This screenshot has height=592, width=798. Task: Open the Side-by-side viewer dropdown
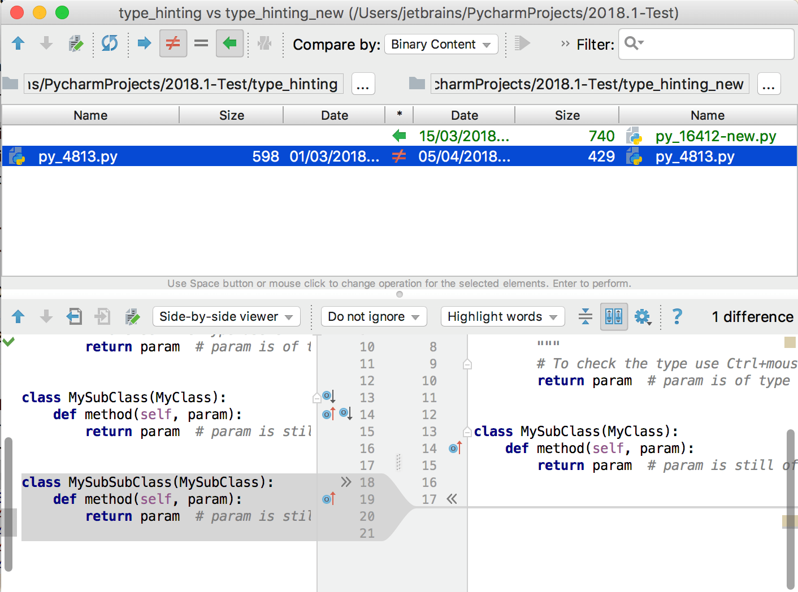226,316
